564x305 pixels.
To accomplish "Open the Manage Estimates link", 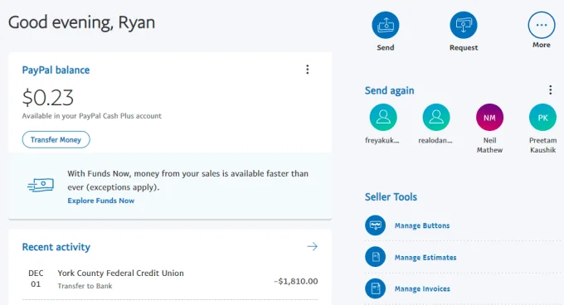I will tap(425, 257).
